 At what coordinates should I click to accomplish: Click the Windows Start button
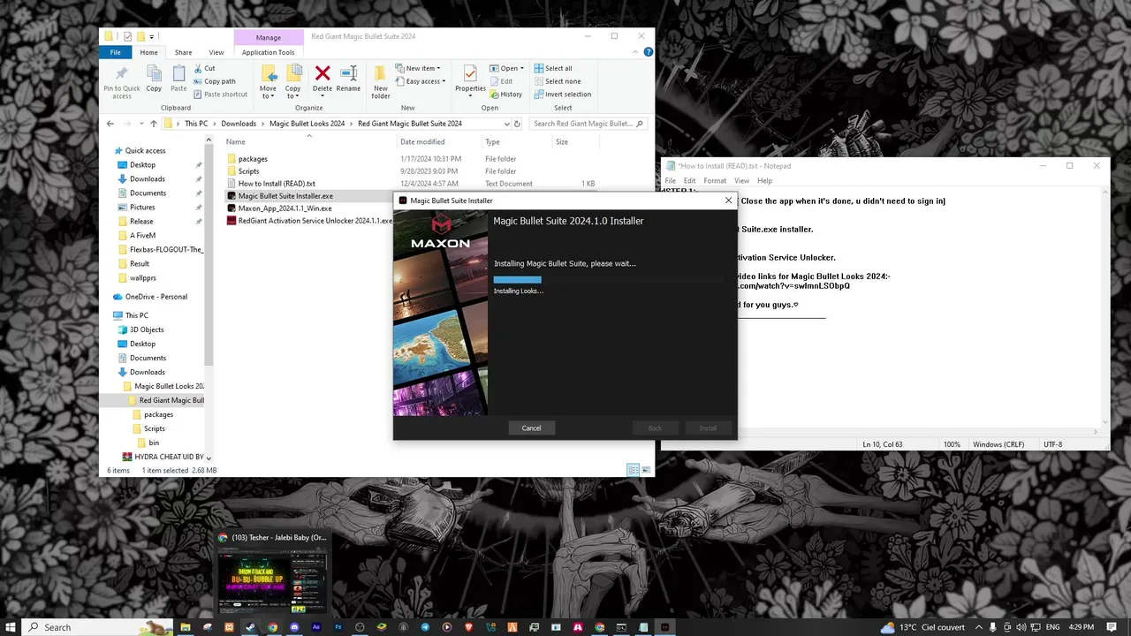(x=11, y=627)
